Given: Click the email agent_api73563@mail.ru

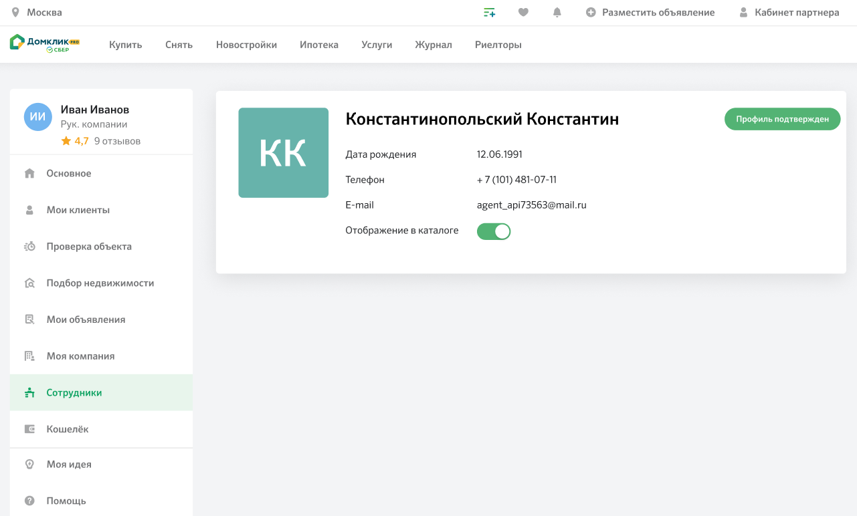Looking at the screenshot, I should (x=531, y=205).
